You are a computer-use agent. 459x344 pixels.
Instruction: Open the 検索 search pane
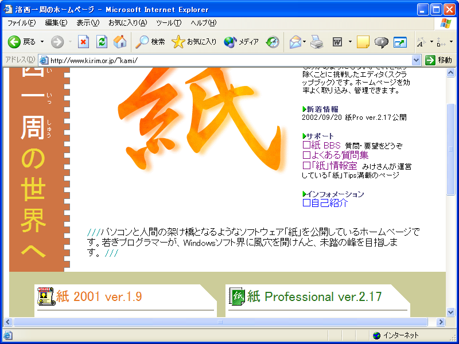[x=150, y=42]
